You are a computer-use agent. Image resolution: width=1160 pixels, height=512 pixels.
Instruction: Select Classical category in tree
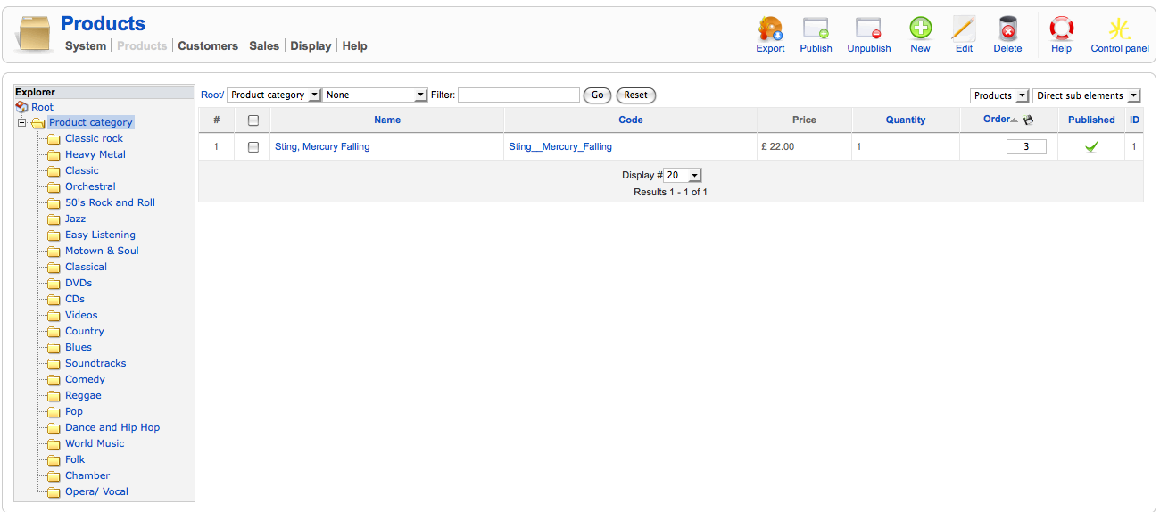click(86, 268)
